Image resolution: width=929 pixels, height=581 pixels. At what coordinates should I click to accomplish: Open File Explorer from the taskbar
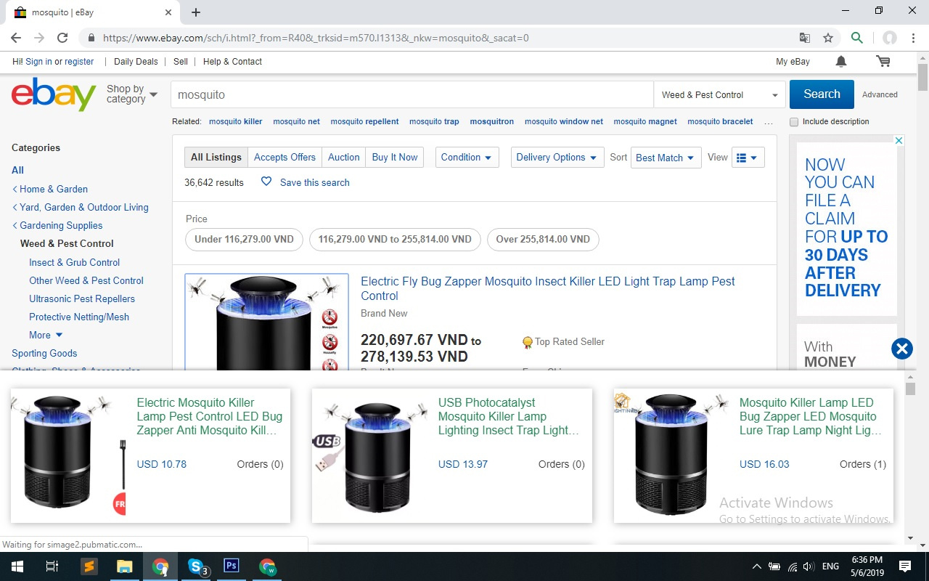coord(124,566)
